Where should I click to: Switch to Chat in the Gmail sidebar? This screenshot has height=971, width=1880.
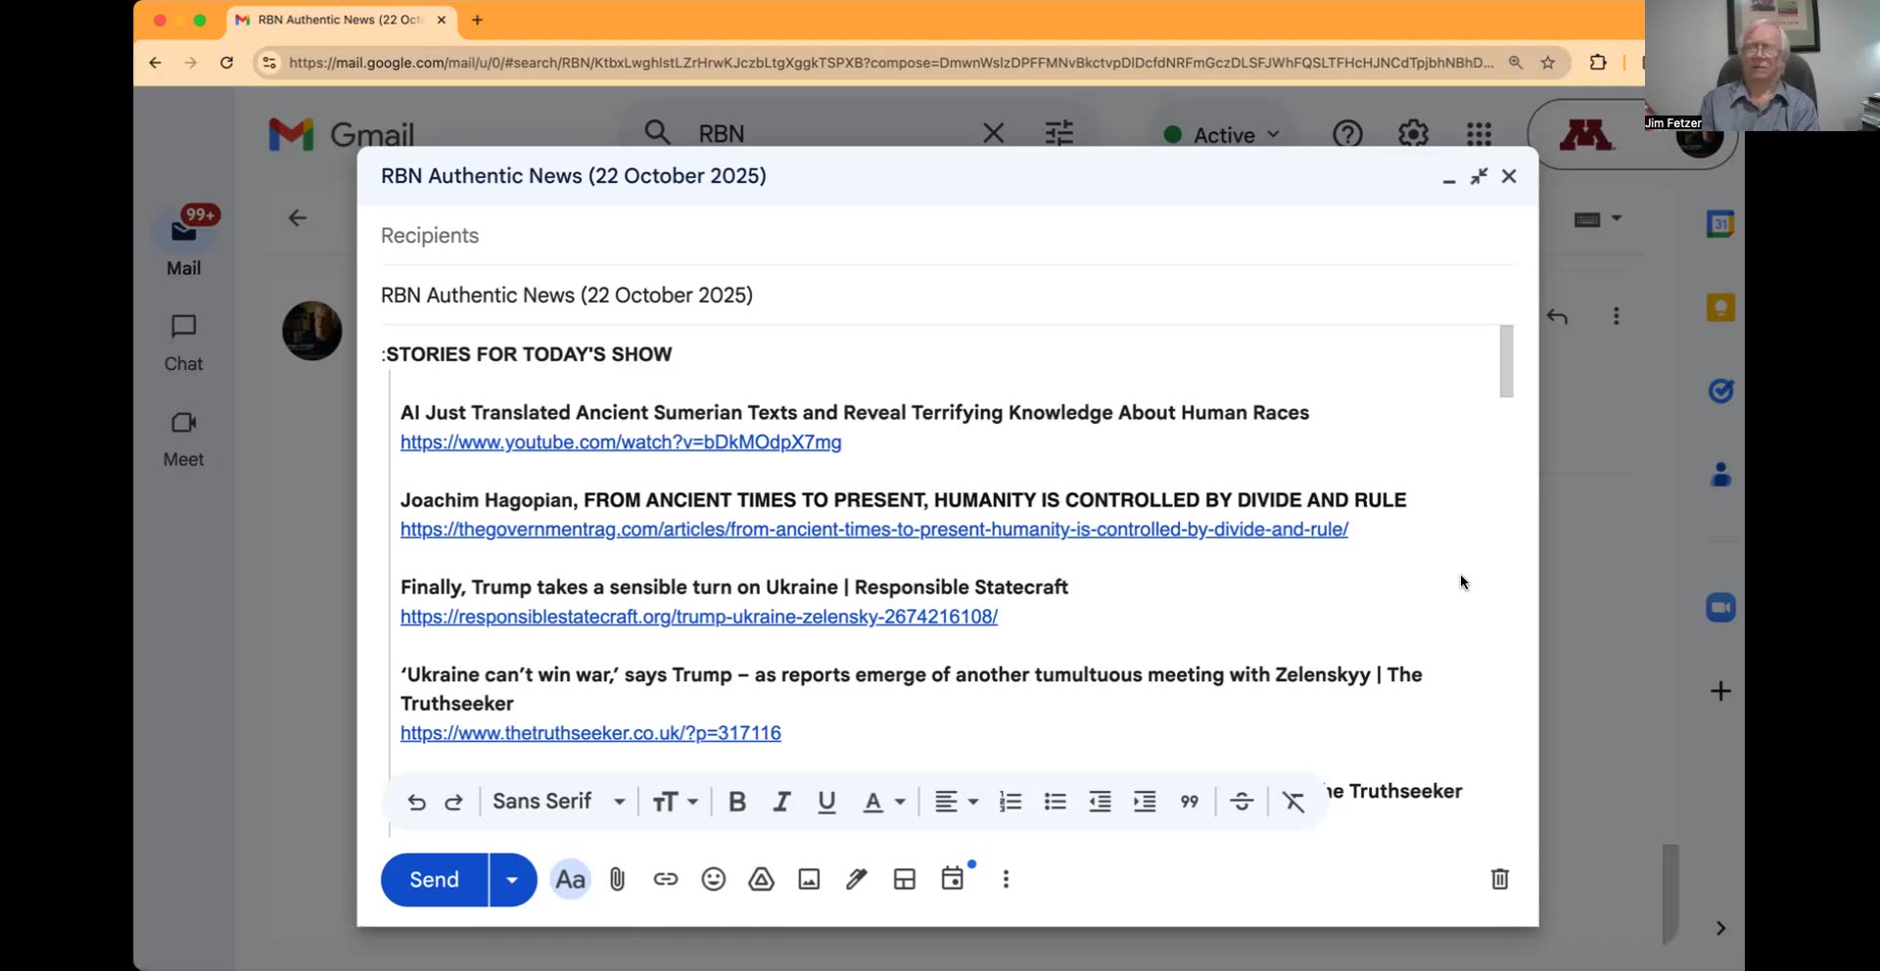tap(183, 341)
